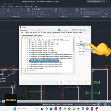Open the Modify menu
Viewport: 111px width, 111px height.
pos(5,4)
